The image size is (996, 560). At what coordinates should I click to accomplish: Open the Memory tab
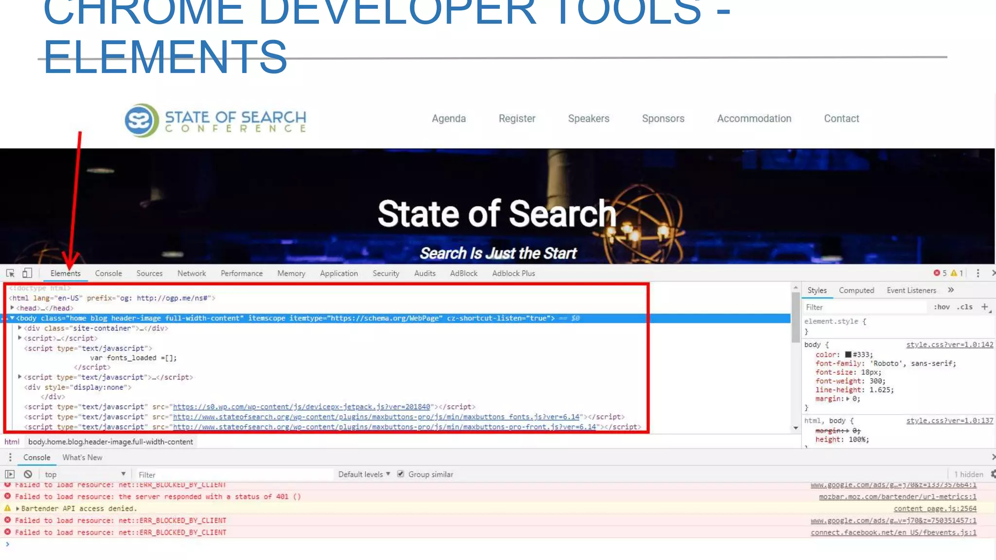291,273
